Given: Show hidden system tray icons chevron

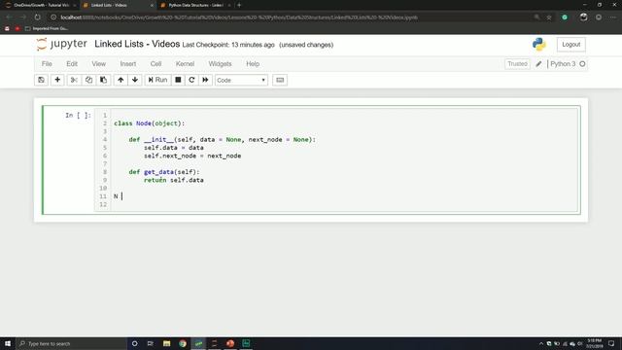Looking at the screenshot, I should [541, 343].
